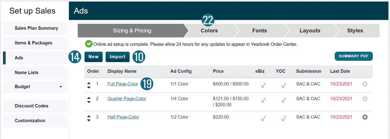Screen dimensions: 390x139
Task: Delete the Quarter Page-Color ad row
Action: pos(365,99)
